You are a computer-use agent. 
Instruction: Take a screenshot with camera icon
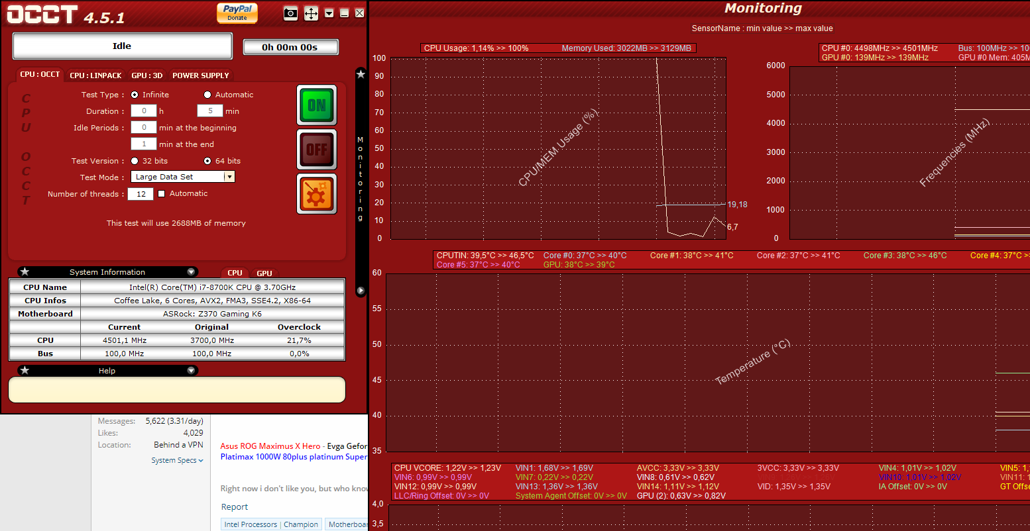pos(290,13)
